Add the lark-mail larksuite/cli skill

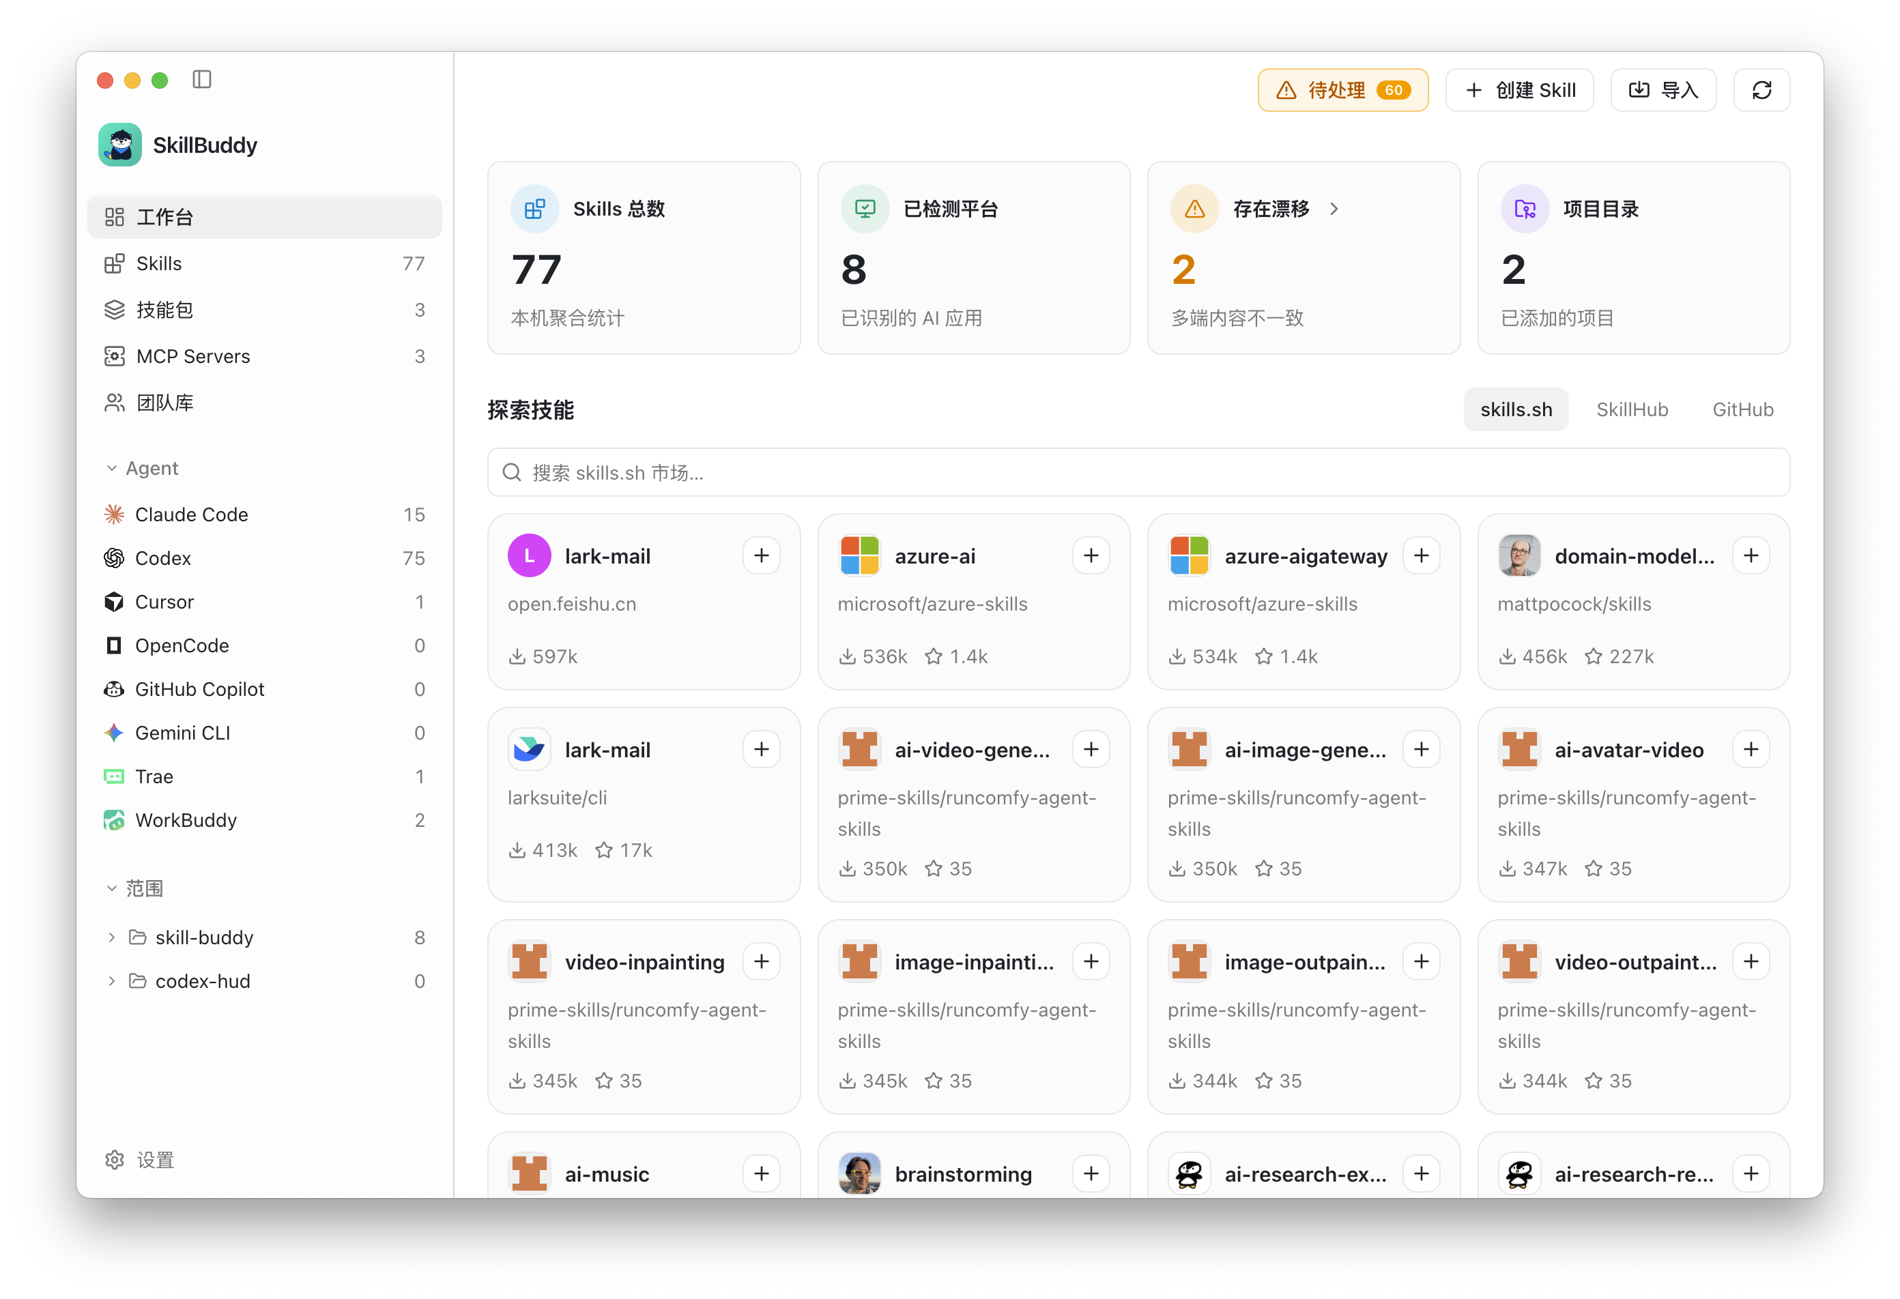[x=761, y=750]
